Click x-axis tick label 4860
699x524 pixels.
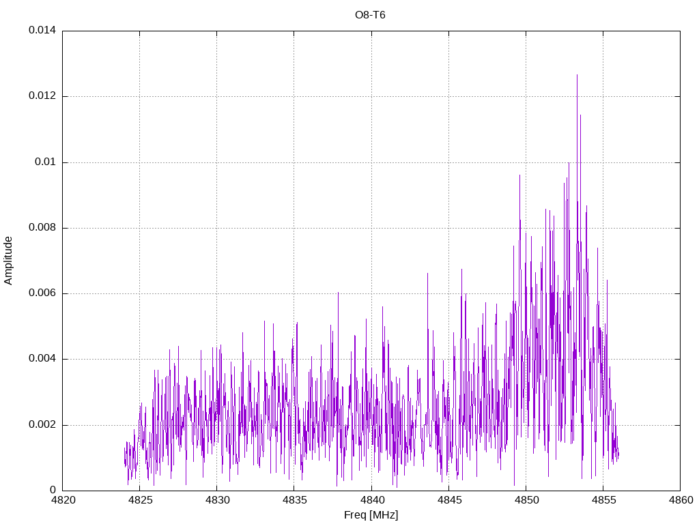[681, 500]
